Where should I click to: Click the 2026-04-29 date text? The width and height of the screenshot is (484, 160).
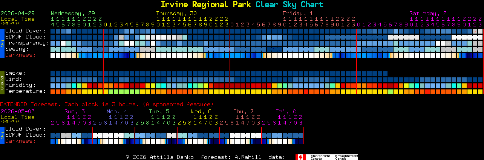coord(18,13)
